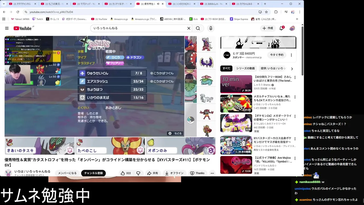The image size is (364, 205).
Task: Click the チャンネル登録 subscribe button
Action: tap(93, 173)
